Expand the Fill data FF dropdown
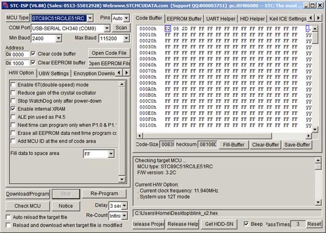Screen dimensions: 326x233 click(x=111, y=154)
